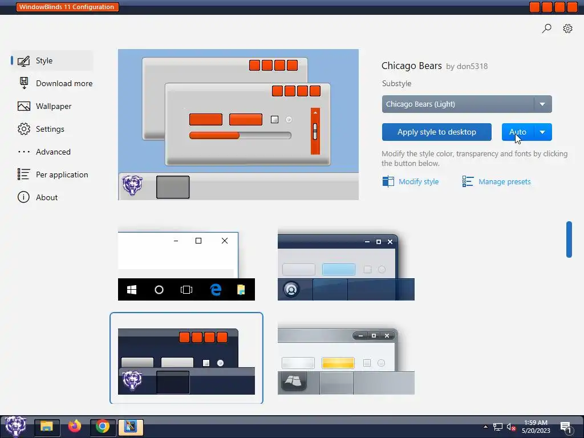
Task: Open File Explorer from the taskbar
Action: pyautogui.click(x=47, y=427)
